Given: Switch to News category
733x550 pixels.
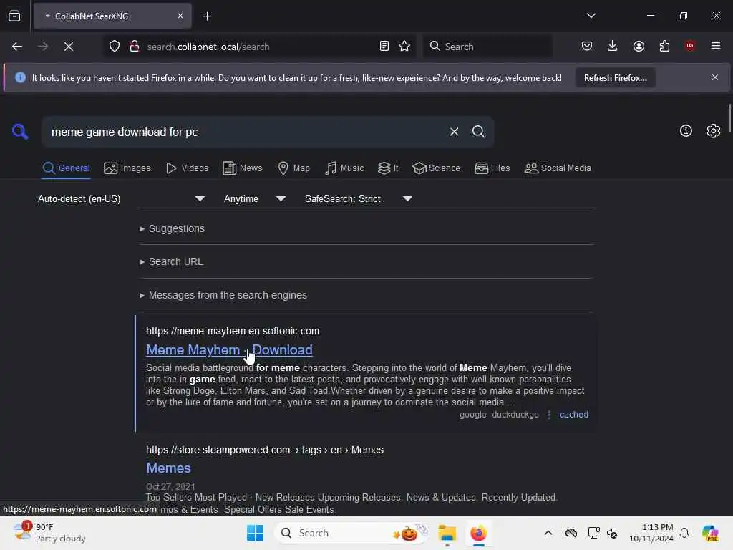Looking at the screenshot, I should (242, 168).
